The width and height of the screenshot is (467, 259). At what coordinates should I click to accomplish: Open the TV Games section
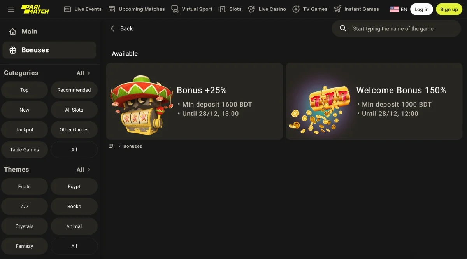310,9
